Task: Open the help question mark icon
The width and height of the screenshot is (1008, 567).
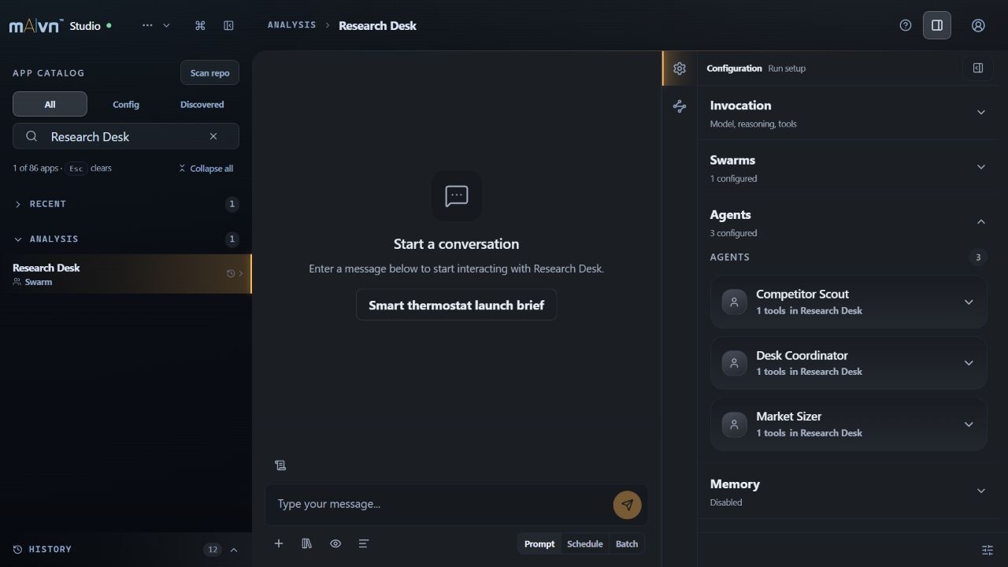Action: [906, 25]
